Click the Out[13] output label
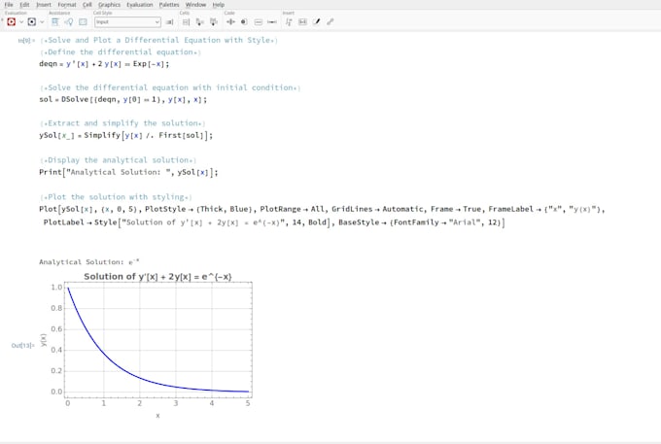Screen dimensions: 661x444 click(22, 346)
